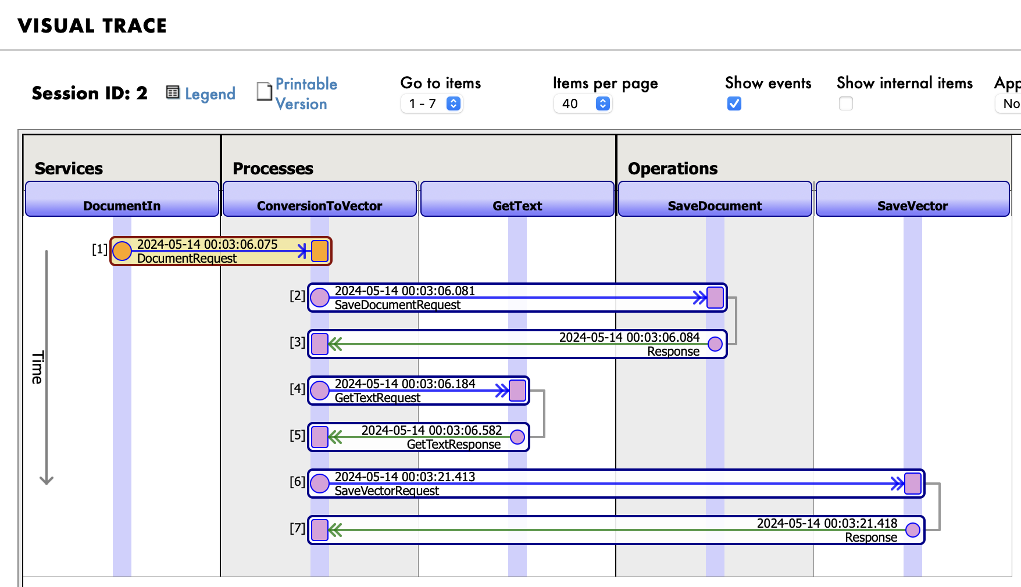The height and width of the screenshot is (587, 1021).
Task: Click the message number [4] label
Action: click(297, 388)
